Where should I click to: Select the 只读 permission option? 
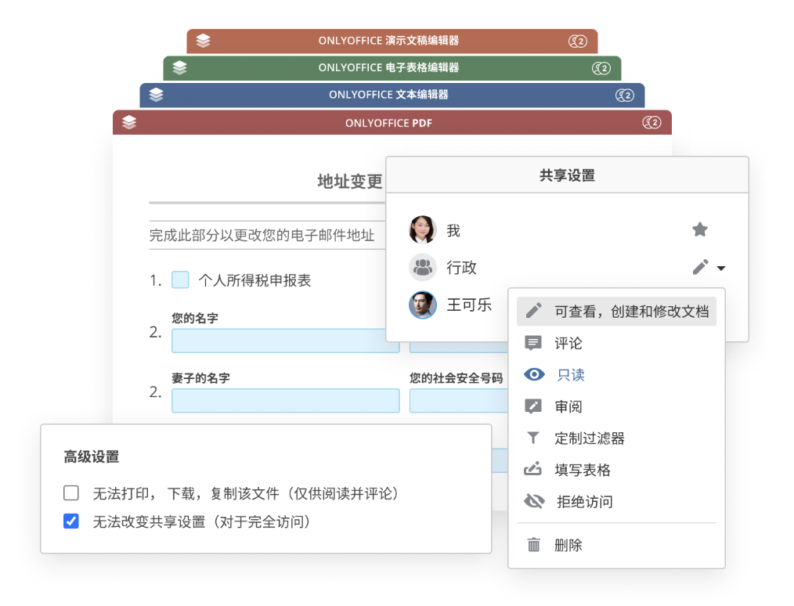(616, 374)
